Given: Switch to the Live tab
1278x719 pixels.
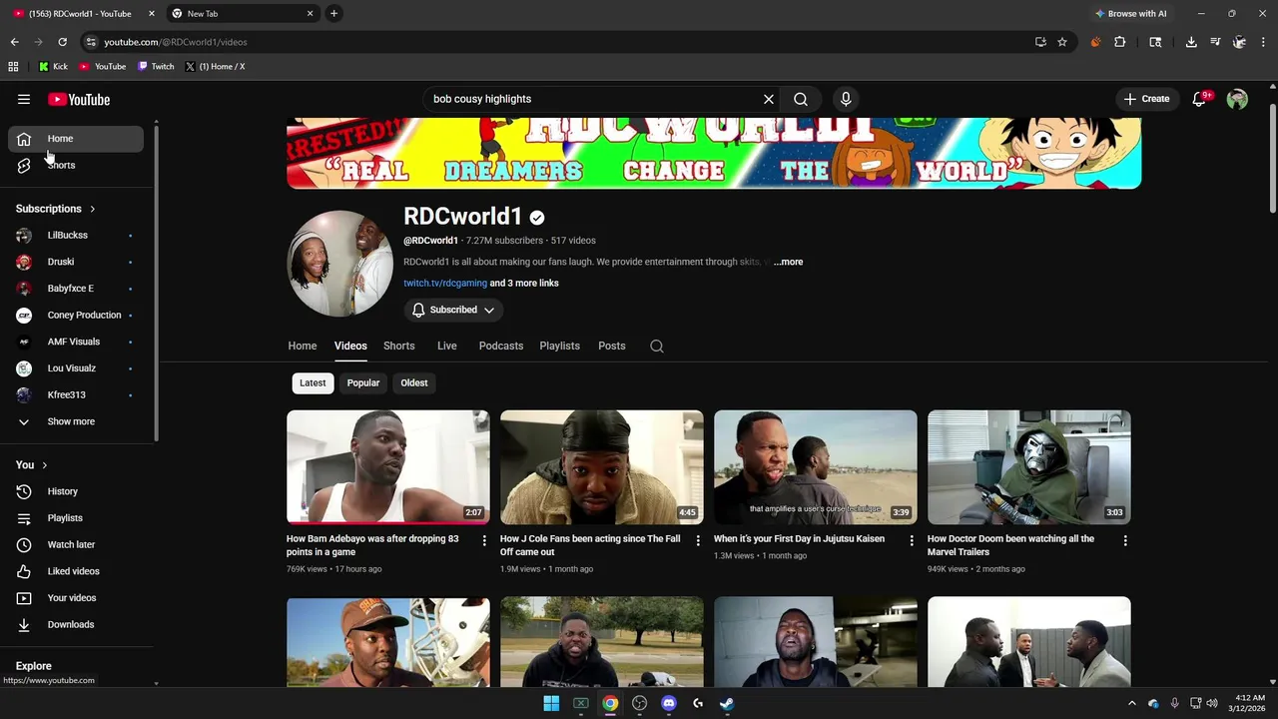Looking at the screenshot, I should (x=447, y=346).
